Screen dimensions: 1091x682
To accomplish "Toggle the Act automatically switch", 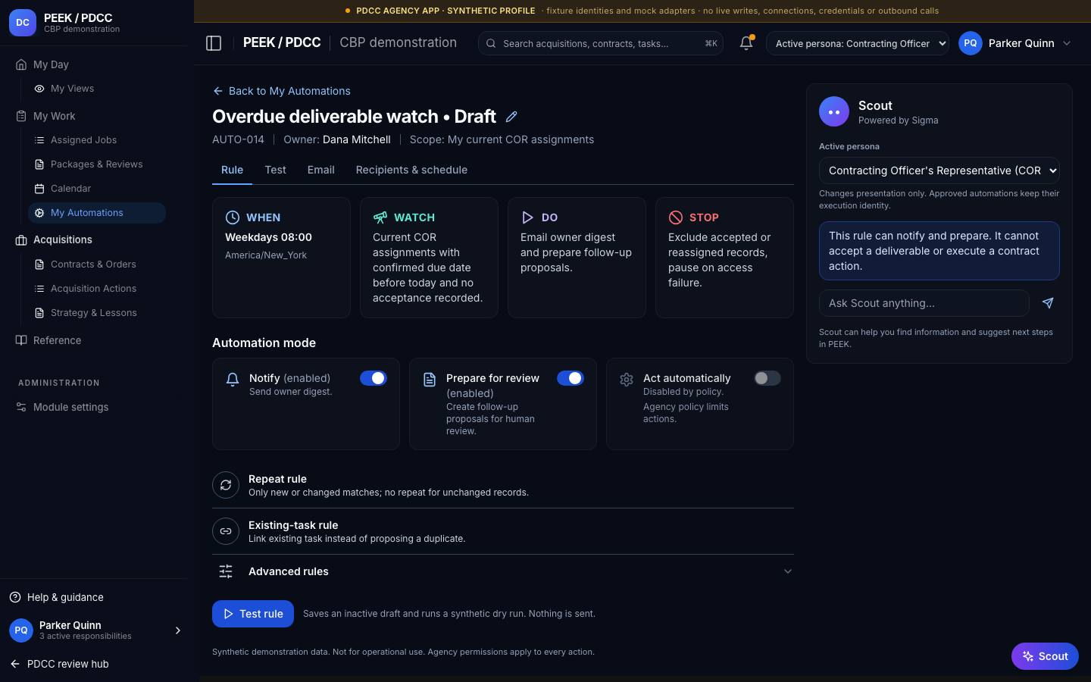I will [x=767, y=378].
